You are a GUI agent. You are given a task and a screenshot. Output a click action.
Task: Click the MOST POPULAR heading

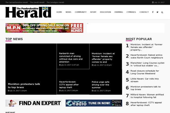coord(139,39)
